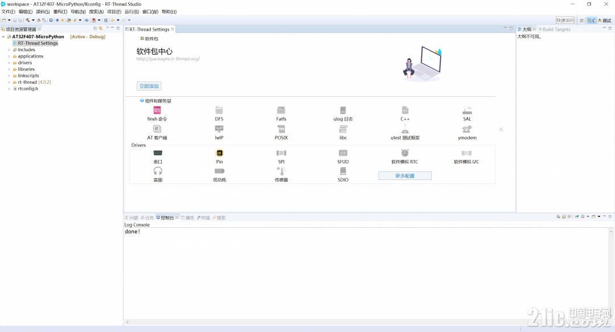
Task: Click the 串口 serial driver icon
Action: point(158,153)
